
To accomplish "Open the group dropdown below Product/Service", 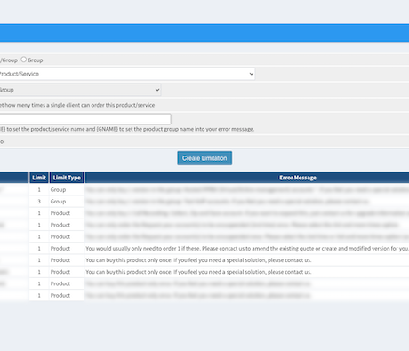I will click(80, 90).
